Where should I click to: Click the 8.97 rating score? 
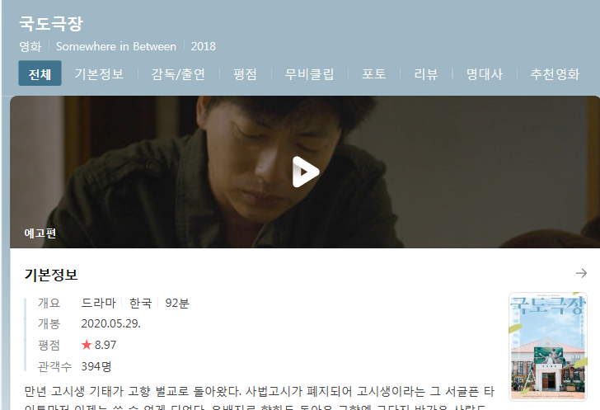coord(105,345)
